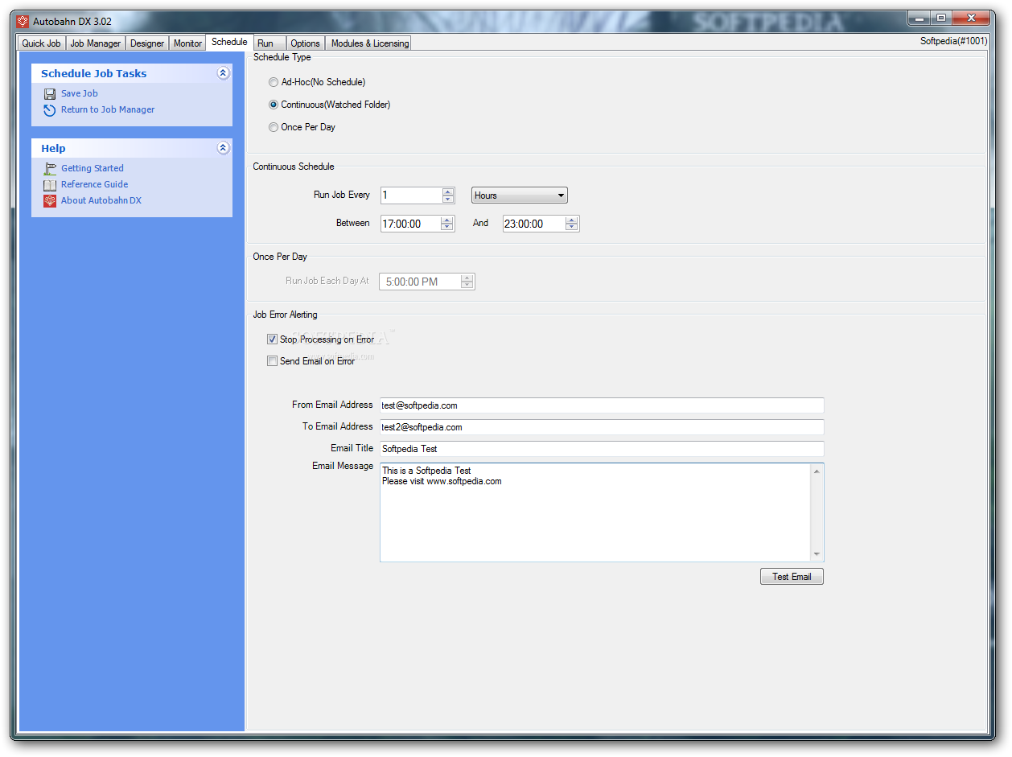The width and height of the screenshot is (1012, 757).
Task: Increase the Run Job Every value
Action: point(448,191)
